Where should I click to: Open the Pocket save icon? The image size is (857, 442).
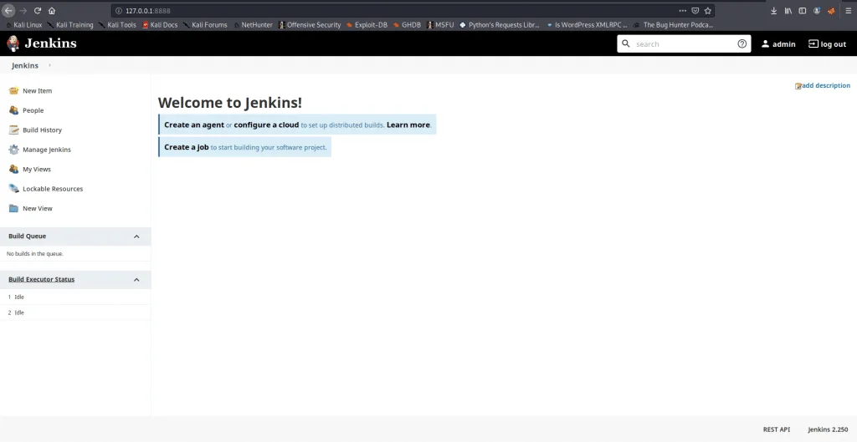coord(695,10)
